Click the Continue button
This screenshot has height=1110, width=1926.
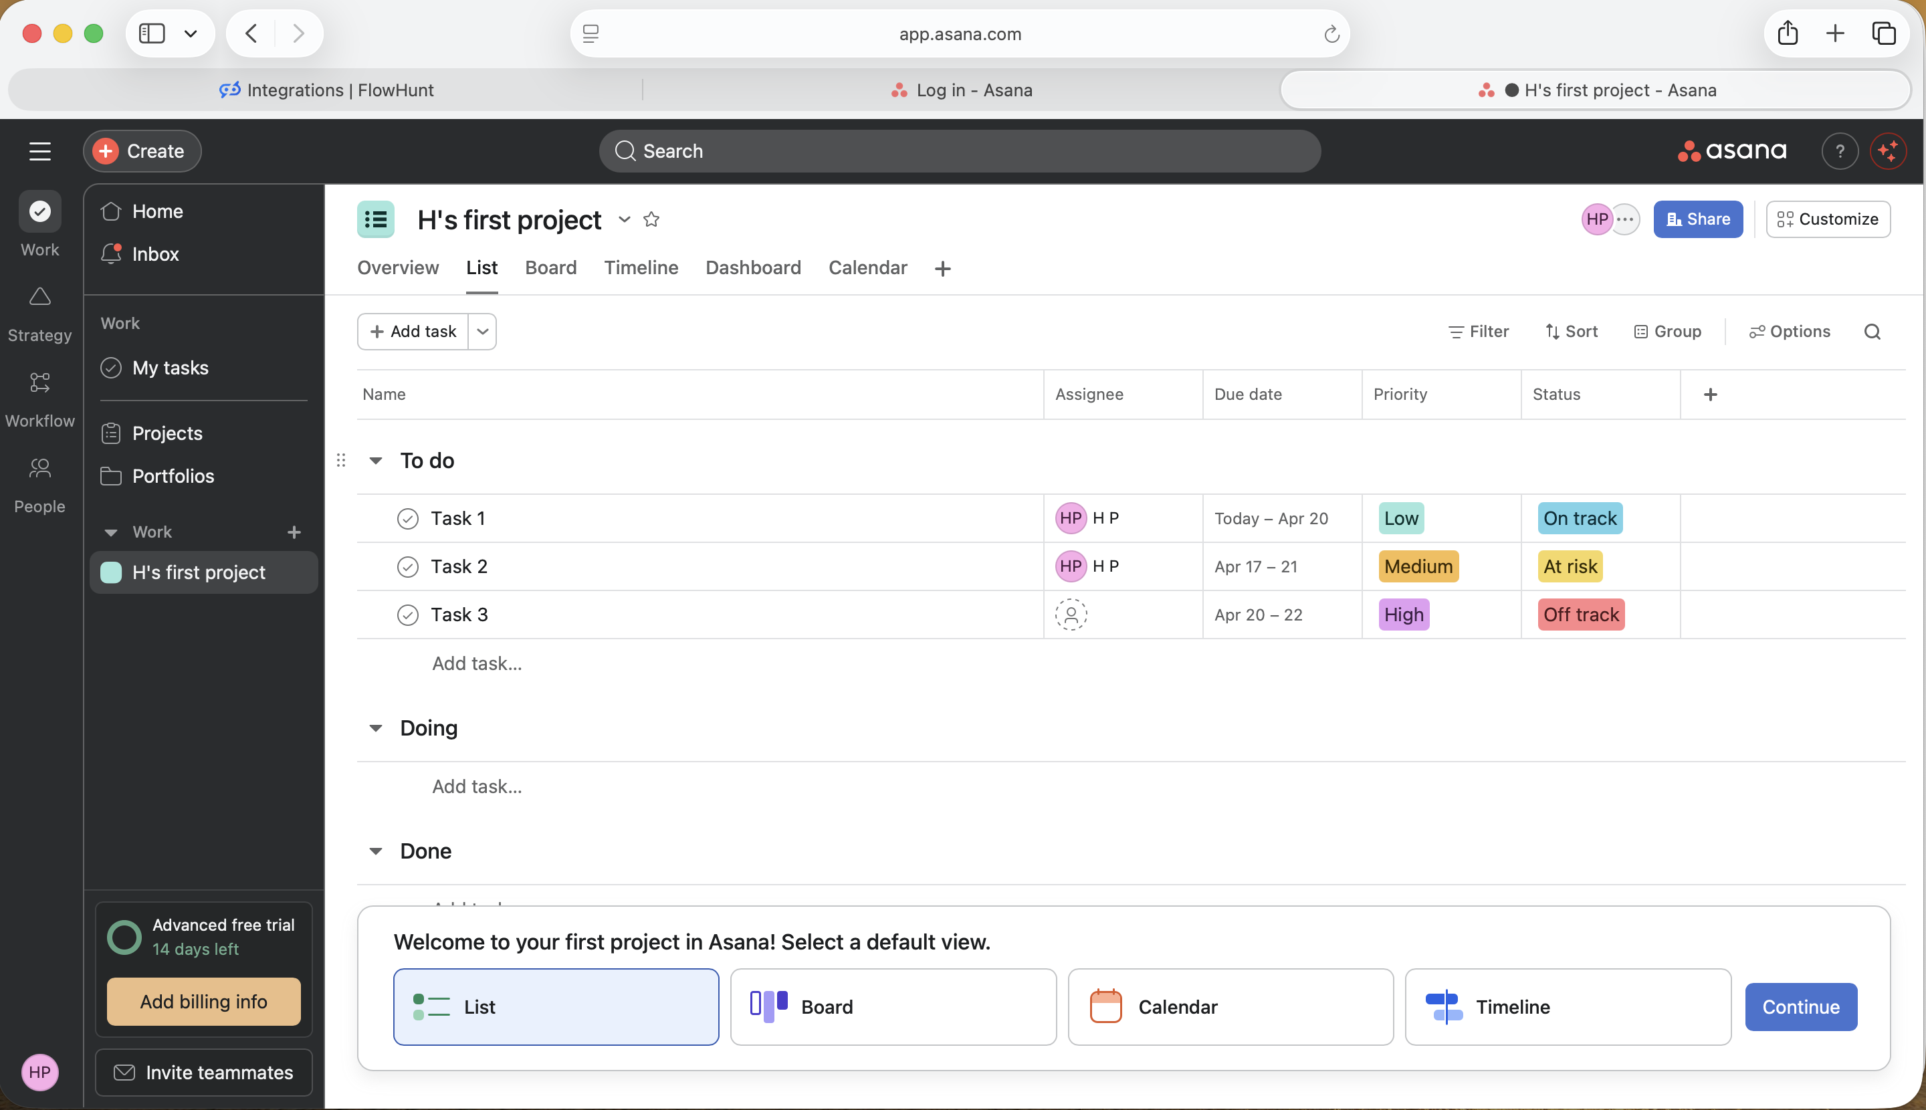coord(1800,1006)
